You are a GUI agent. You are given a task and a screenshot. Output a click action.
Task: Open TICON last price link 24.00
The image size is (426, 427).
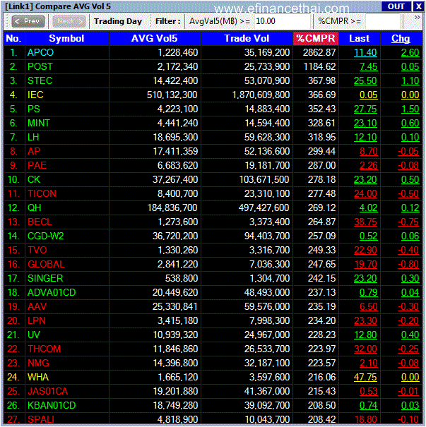pyautogui.click(x=365, y=193)
